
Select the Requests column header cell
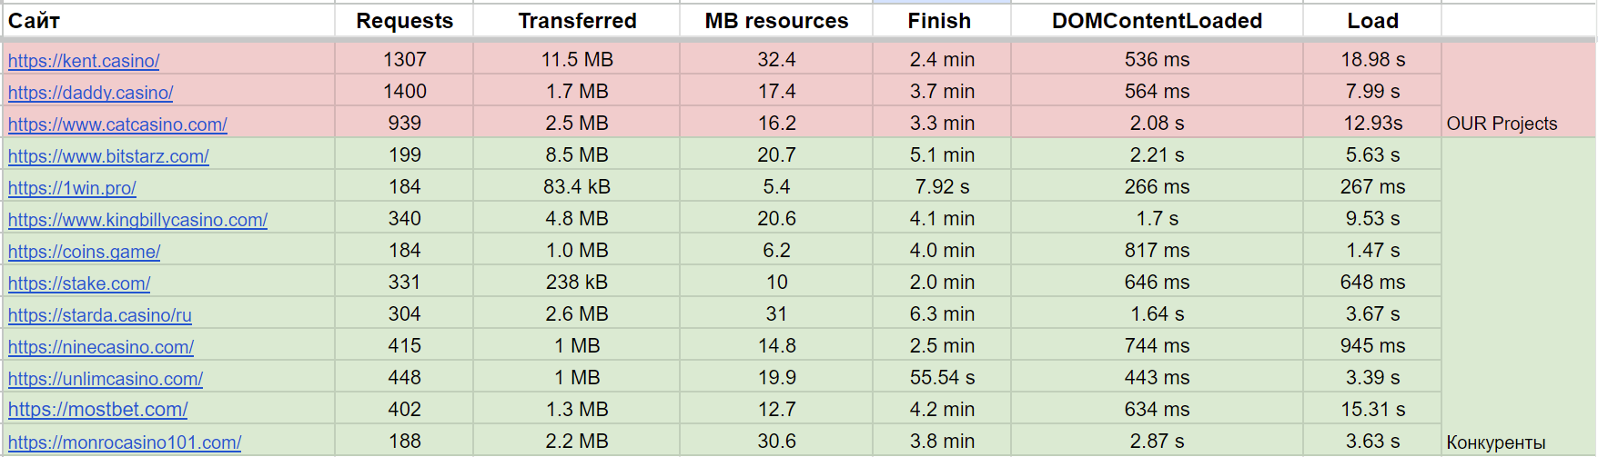tap(404, 21)
